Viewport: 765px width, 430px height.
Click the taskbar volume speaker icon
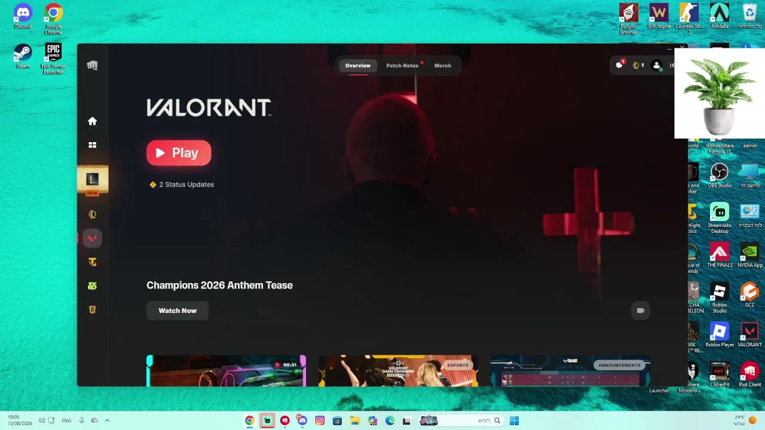[x=41, y=420]
